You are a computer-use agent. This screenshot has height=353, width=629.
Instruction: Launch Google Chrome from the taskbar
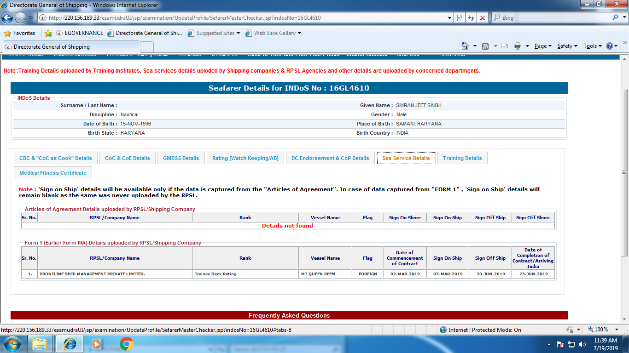click(127, 344)
